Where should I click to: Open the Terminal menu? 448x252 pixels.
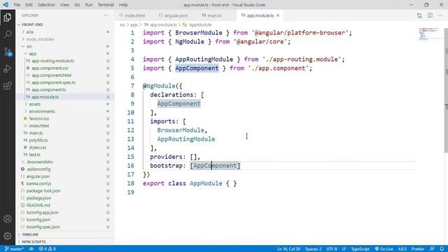tap(106, 5)
